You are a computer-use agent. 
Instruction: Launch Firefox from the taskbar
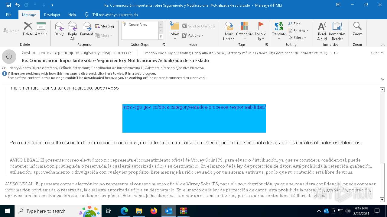pos(154,211)
